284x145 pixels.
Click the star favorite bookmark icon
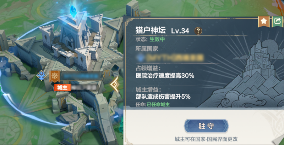pos(263,21)
